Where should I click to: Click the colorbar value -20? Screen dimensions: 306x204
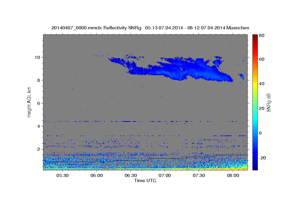(262, 158)
